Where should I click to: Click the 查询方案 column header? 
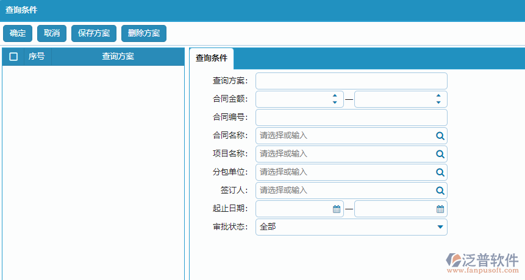(x=118, y=57)
